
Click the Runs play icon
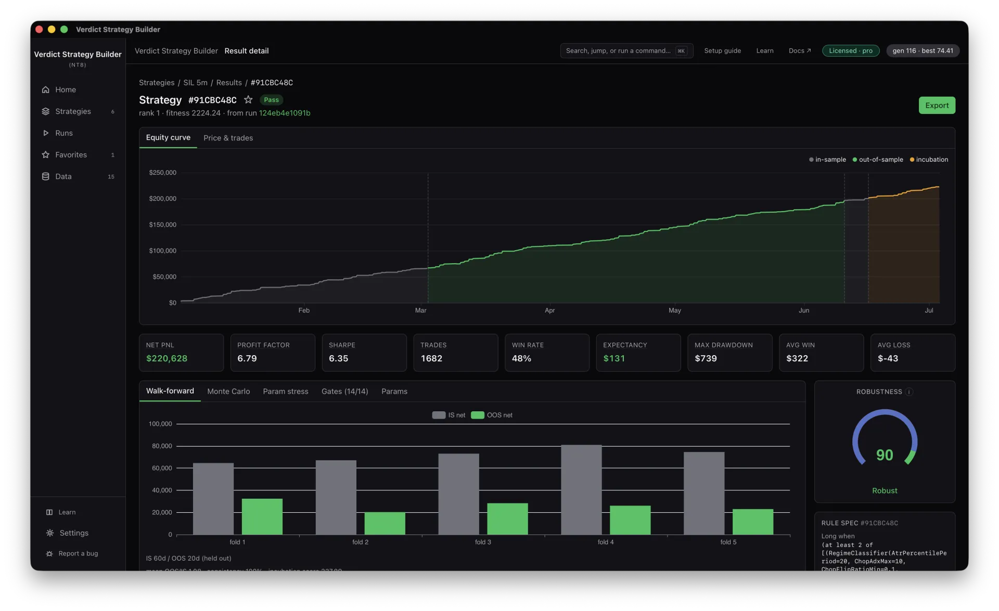pyautogui.click(x=46, y=133)
